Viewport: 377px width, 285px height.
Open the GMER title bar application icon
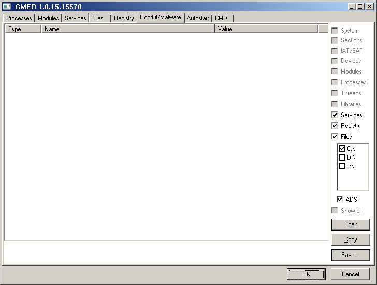point(7,7)
